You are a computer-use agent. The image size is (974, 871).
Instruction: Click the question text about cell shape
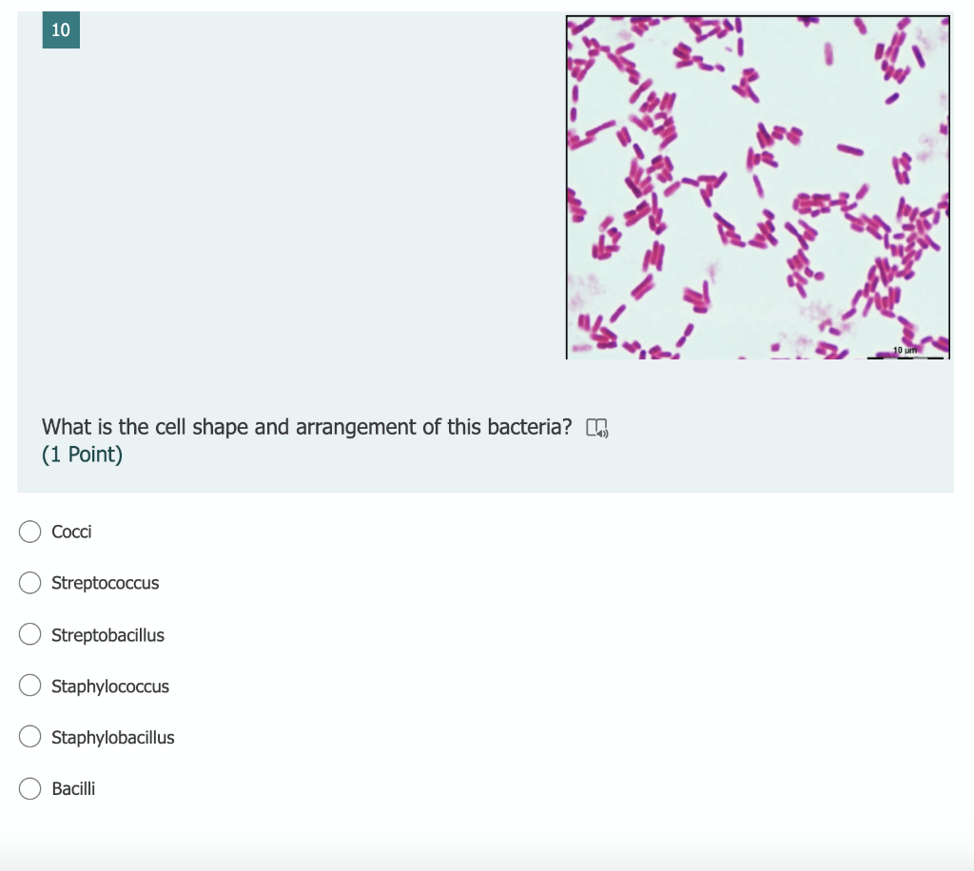point(305,426)
